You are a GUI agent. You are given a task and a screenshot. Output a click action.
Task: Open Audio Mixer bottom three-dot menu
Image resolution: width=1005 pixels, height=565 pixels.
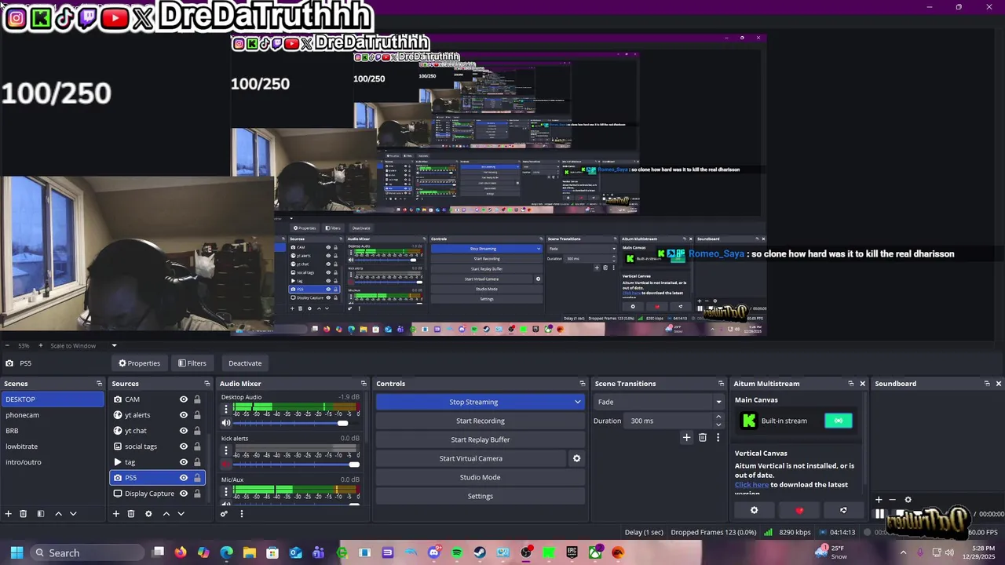coord(242,514)
